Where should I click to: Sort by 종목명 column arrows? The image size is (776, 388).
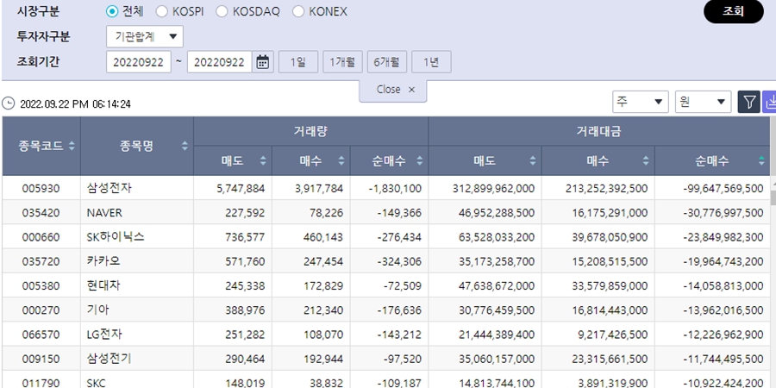click(185, 147)
